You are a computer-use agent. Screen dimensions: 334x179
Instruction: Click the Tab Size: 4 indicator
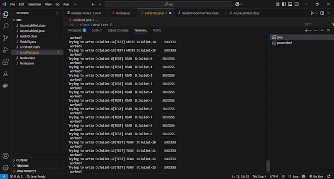click(259, 177)
